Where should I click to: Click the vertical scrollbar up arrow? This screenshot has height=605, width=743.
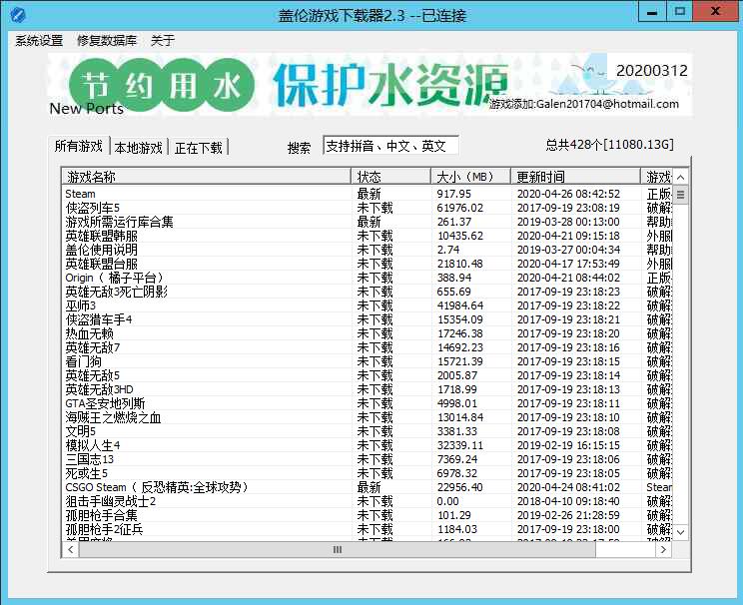pyautogui.click(x=680, y=177)
